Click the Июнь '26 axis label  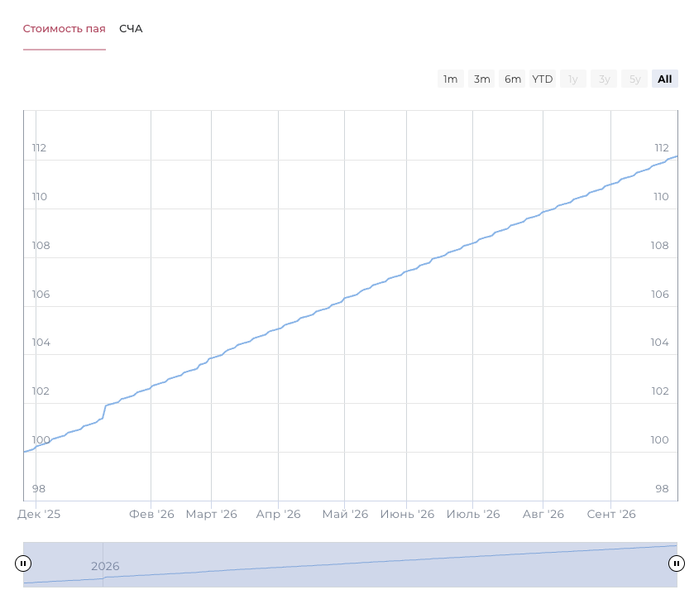coord(407,514)
